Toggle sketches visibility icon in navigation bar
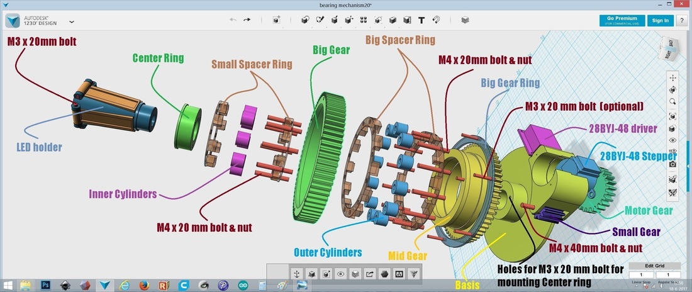692x292 pixels. [672, 193]
